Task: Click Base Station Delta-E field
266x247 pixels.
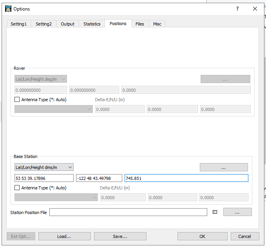Action: 123,198
